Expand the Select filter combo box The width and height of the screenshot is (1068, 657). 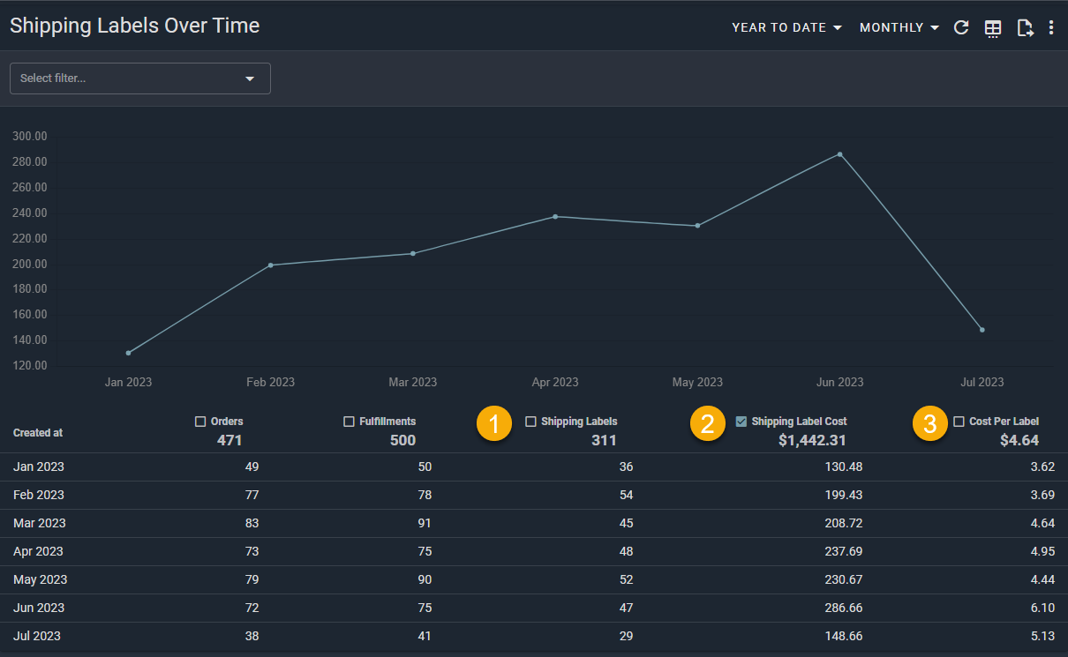(139, 78)
